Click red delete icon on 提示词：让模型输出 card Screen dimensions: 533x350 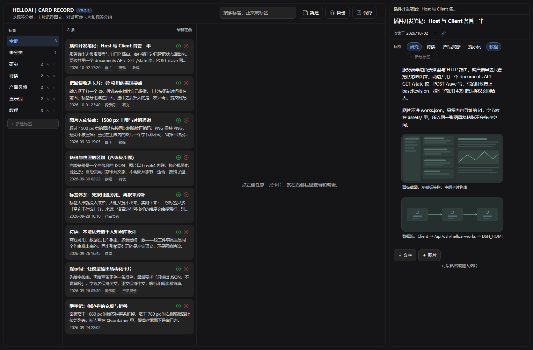pos(186,269)
